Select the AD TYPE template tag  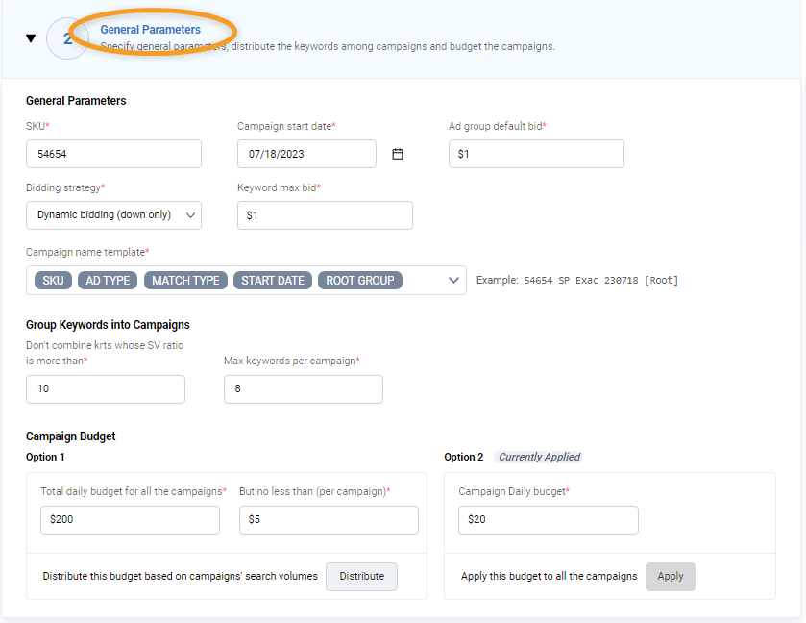(x=108, y=281)
